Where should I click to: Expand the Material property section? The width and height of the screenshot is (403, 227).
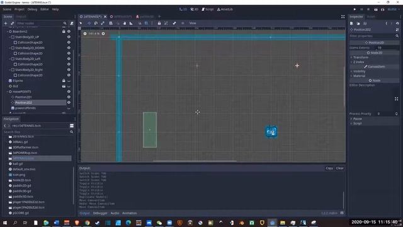374,76
